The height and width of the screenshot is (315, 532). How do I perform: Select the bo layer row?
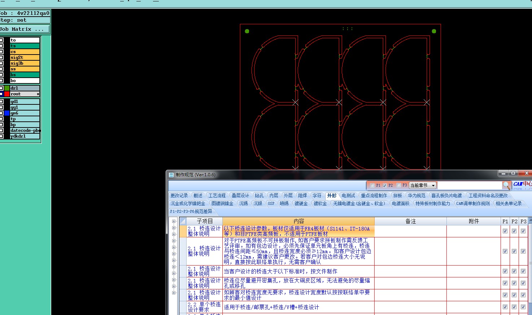click(25, 81)
